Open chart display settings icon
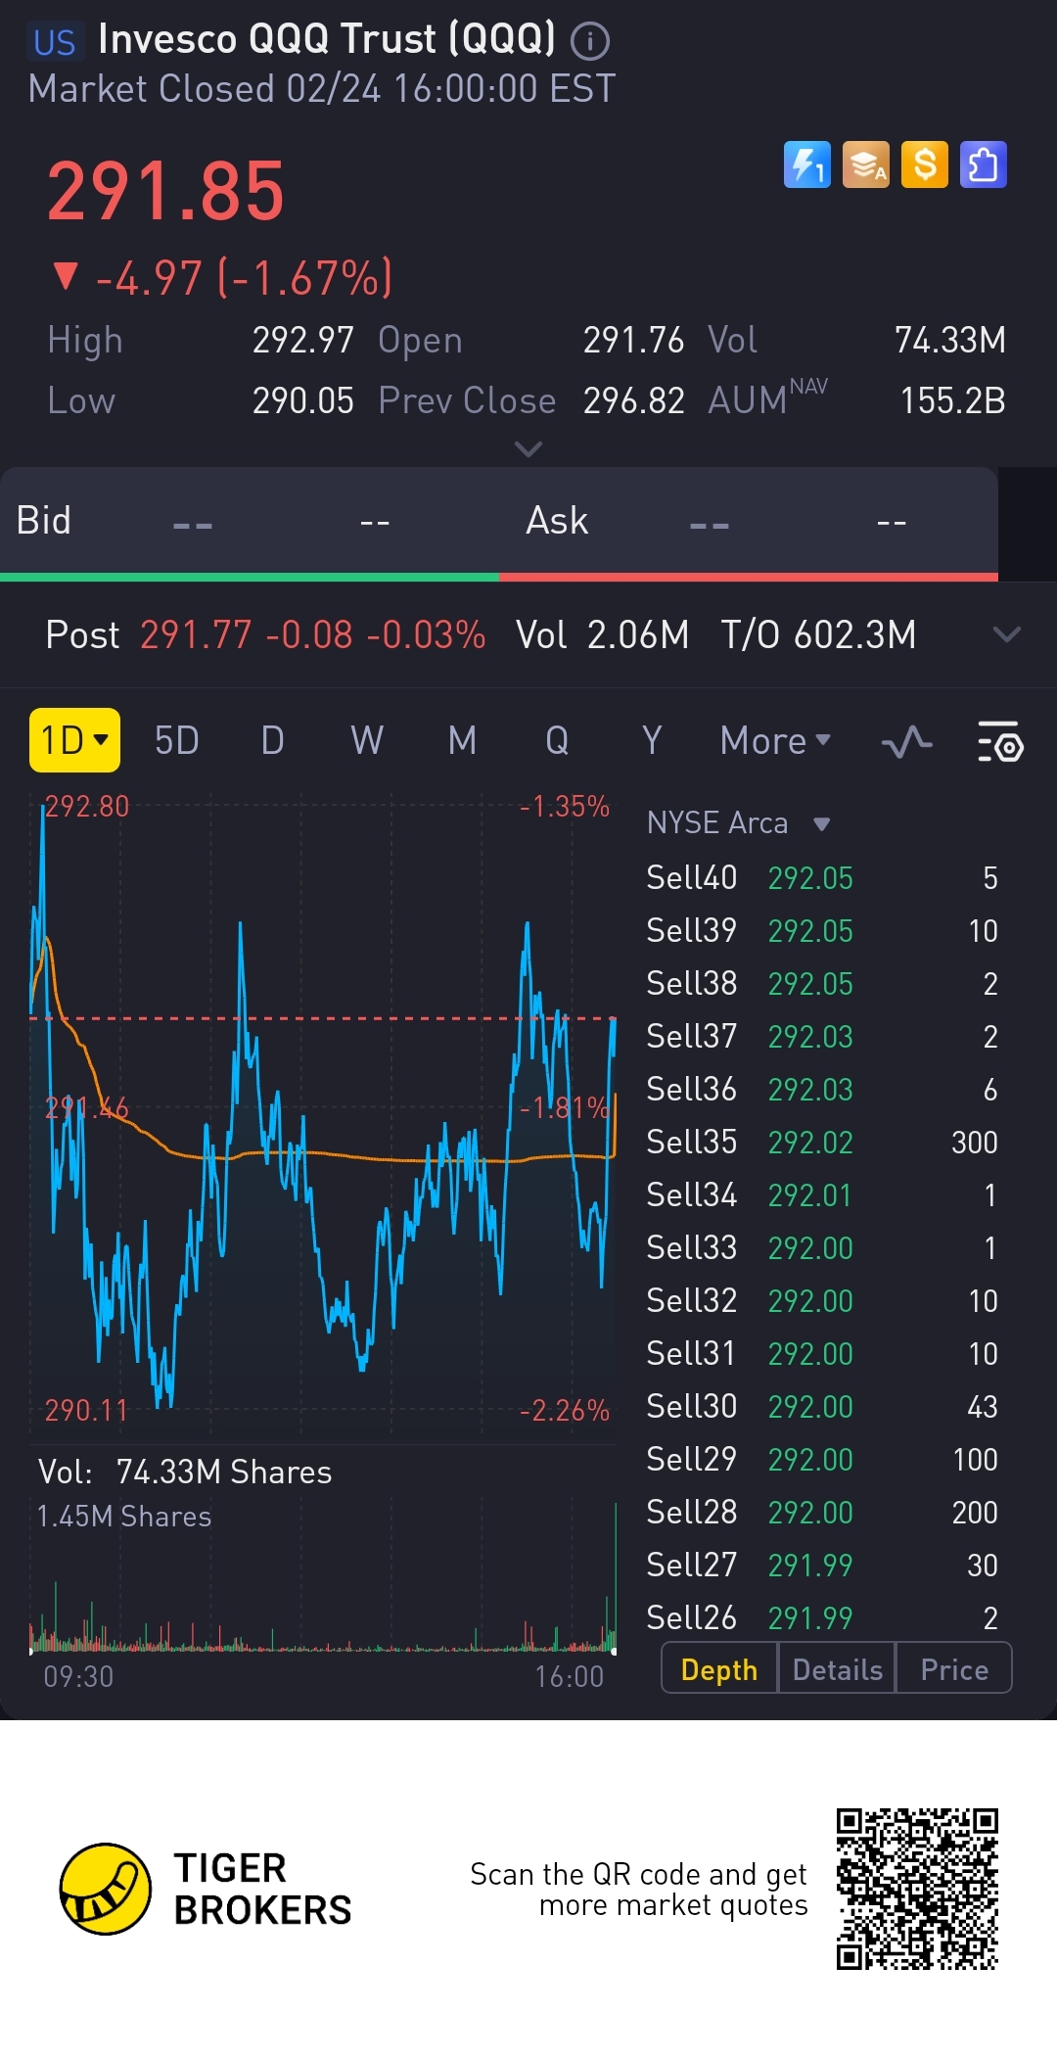The height and width of the screenshot is (2058, 1057). [x=1000, y=742]
